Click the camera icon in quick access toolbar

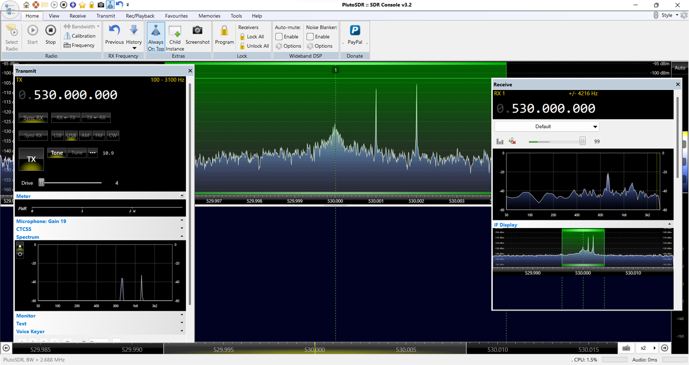(101, 5)
